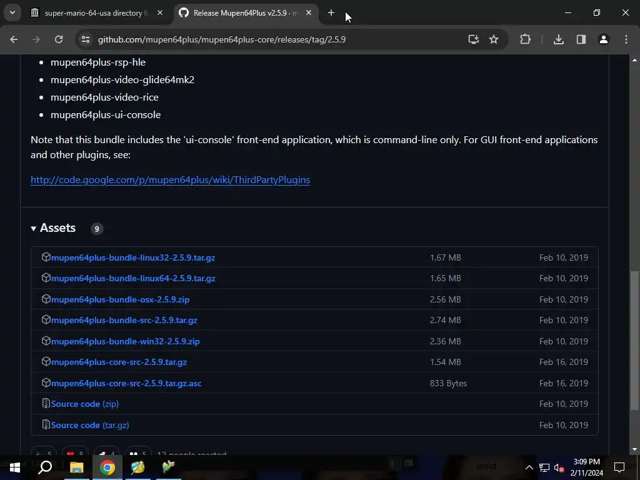Image resolution: width=640 pixels, height=480 pixels.
Task: Click package icon beside win32 bundle
Action: (x=46, y=341)
